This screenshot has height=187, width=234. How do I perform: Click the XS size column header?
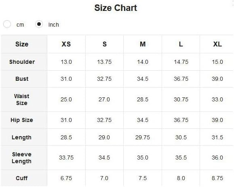[x=66, y=44]
